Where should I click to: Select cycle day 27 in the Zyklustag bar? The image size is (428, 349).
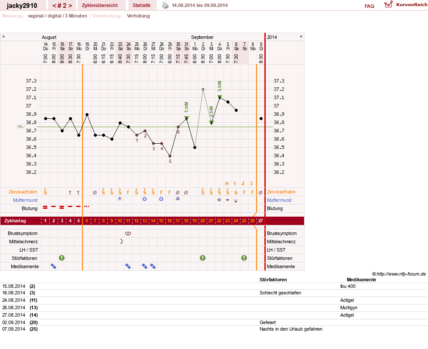tap(260, 221)
